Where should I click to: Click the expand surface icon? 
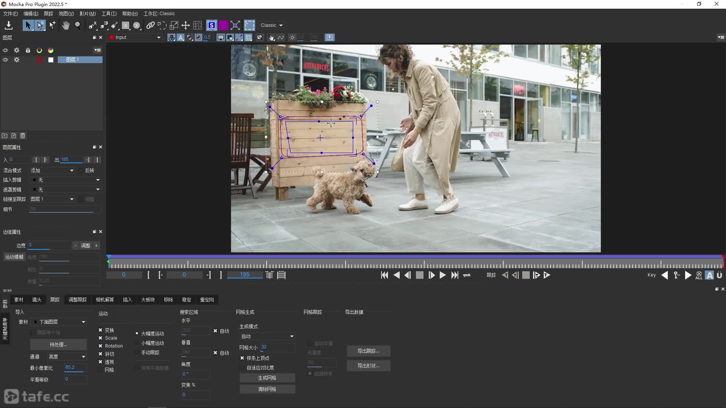(235, 25)
